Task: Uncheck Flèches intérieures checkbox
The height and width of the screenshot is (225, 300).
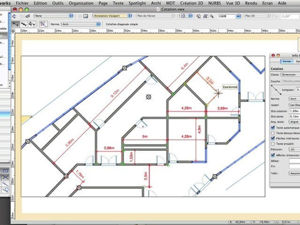Action: coord(273,138)
